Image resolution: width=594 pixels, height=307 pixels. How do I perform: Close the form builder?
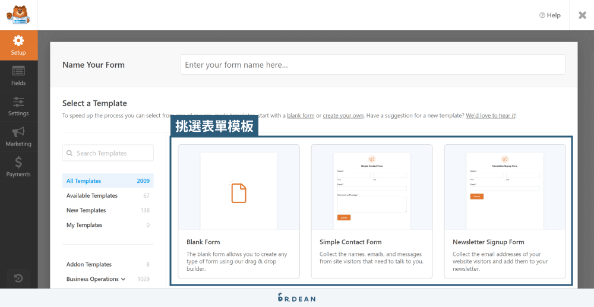pos(582,15)
